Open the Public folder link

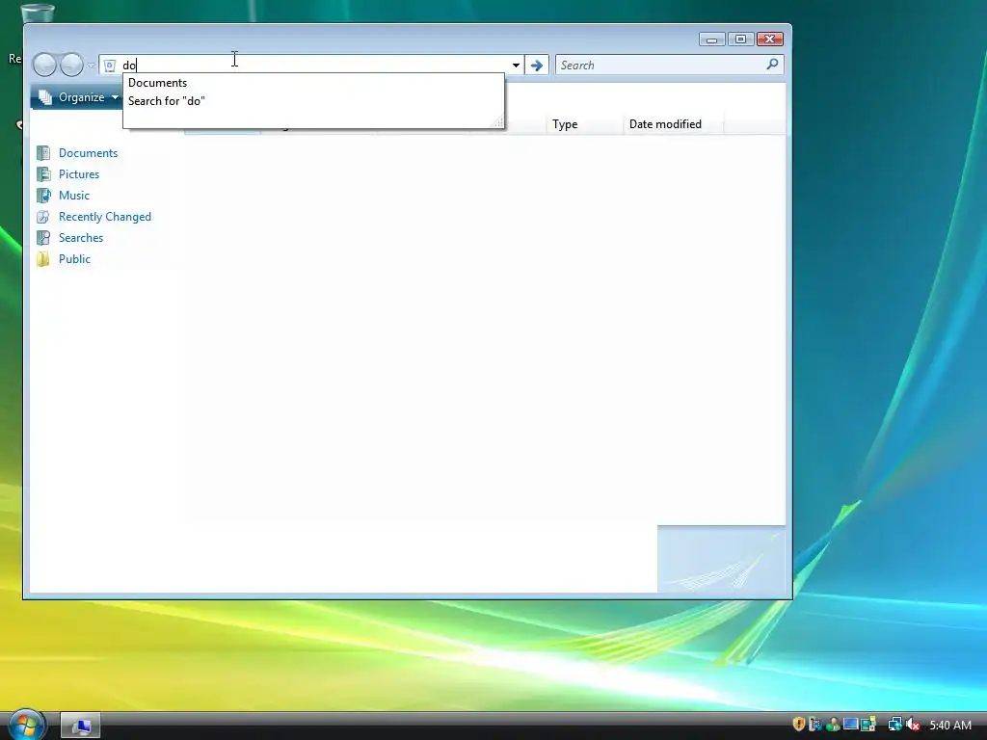click(74, 259)
